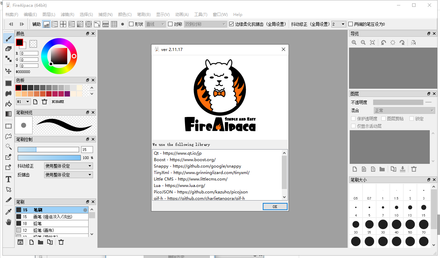
Task: Select the Text tool
Action: pyautogui.click(x=8, y=179)
